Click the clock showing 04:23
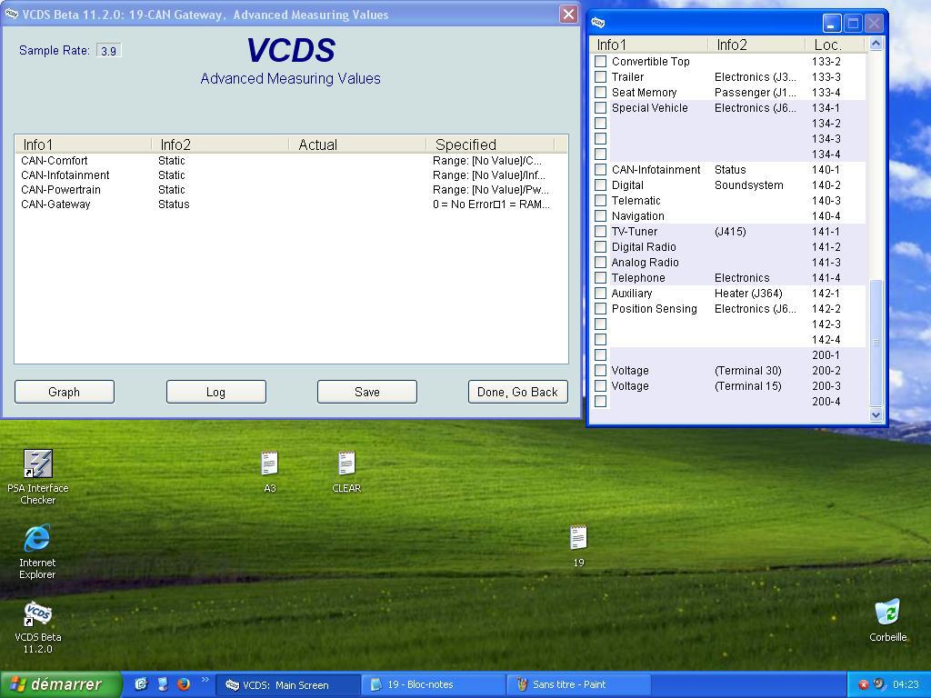Screen dimensions: 931x698 (x=905, y=684)
